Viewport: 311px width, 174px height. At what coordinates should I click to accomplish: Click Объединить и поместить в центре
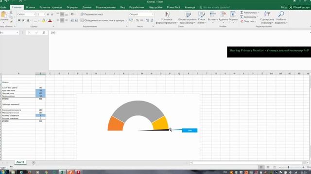click(103, 20)
